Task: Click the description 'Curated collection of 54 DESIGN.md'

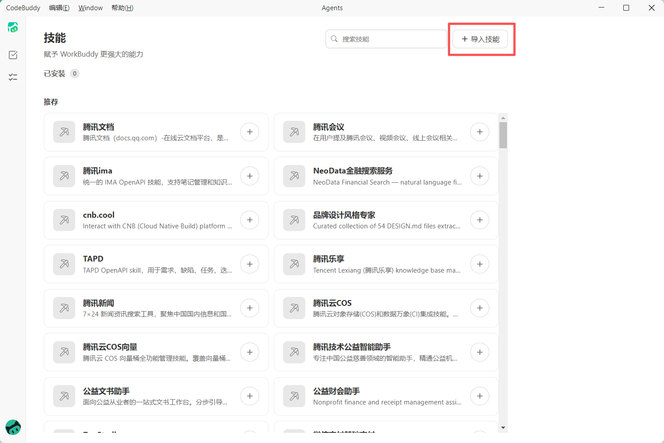Action: point(387,226)
